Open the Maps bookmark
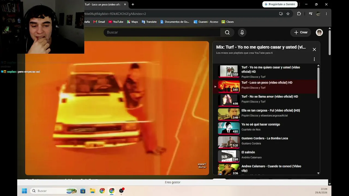Screen dimensions: 349x196 pos(133,22)
